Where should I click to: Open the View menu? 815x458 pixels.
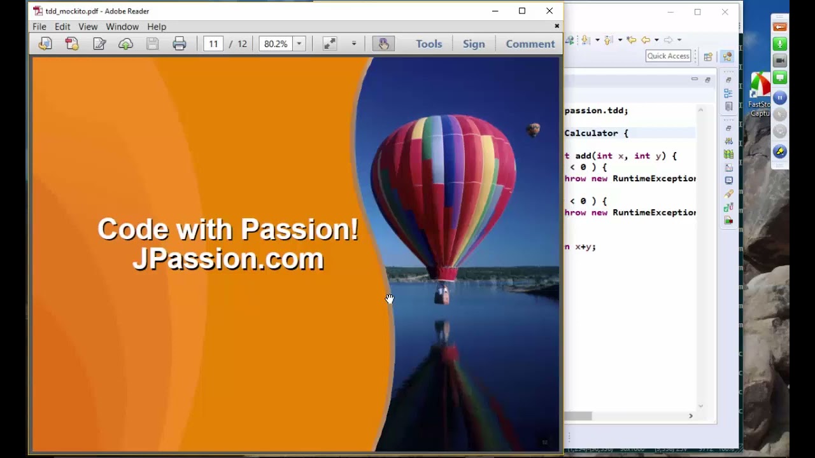tap(88, 27)
